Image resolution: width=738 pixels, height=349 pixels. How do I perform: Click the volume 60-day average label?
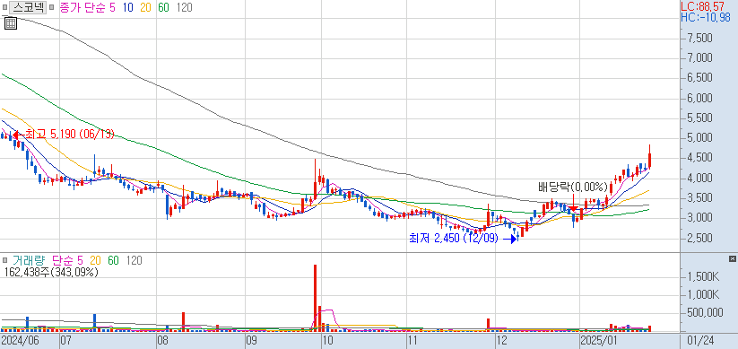coord(113,260)
